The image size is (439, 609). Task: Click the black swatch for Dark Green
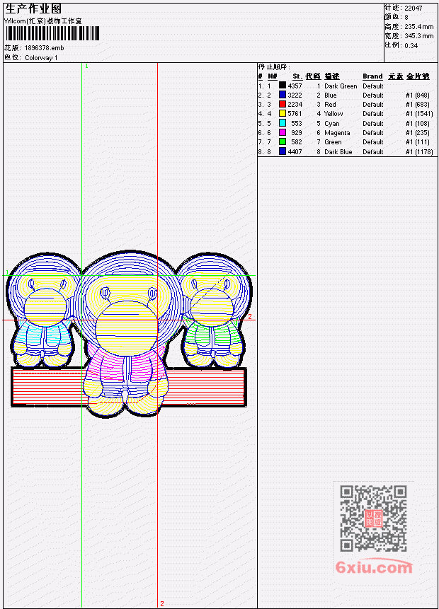283,85
